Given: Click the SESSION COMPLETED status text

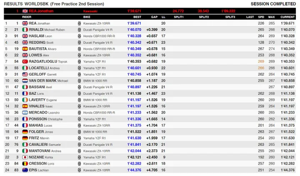Looking at the screenshot, I should [x=273, y=4].
